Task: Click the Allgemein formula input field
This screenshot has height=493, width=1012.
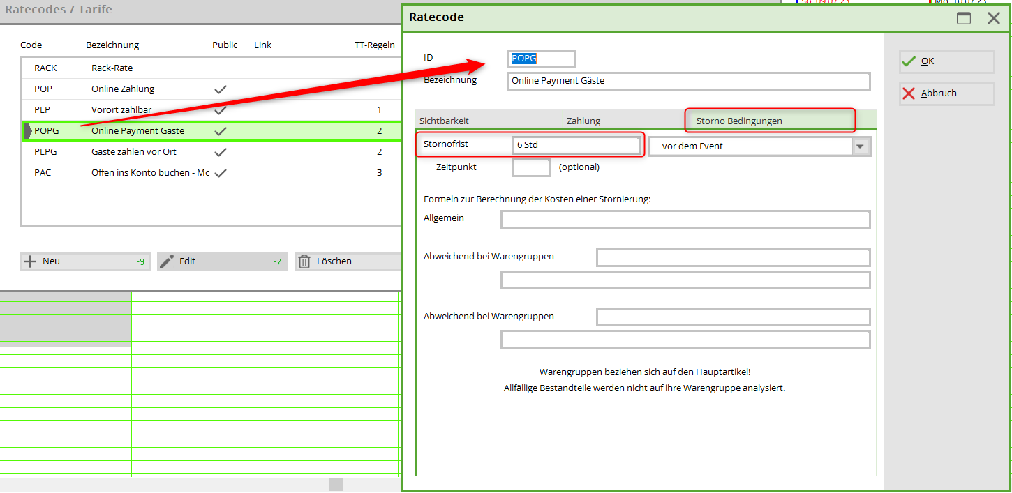Action: 685,220
